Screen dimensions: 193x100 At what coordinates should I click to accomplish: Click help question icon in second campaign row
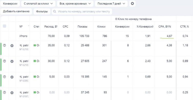point(4,61)
